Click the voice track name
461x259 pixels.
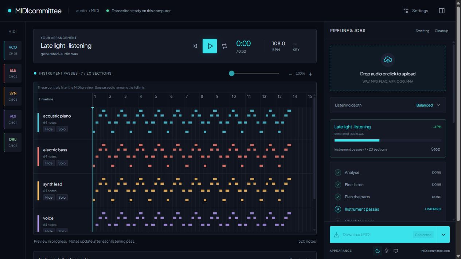(48, 218)
